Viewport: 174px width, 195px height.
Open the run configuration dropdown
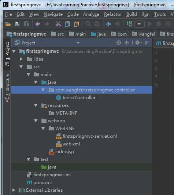pos(139,24)
